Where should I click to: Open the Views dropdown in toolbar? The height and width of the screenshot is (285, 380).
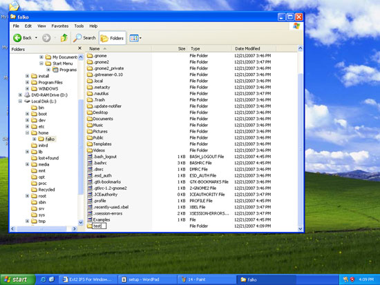click(x=135, y=38)
